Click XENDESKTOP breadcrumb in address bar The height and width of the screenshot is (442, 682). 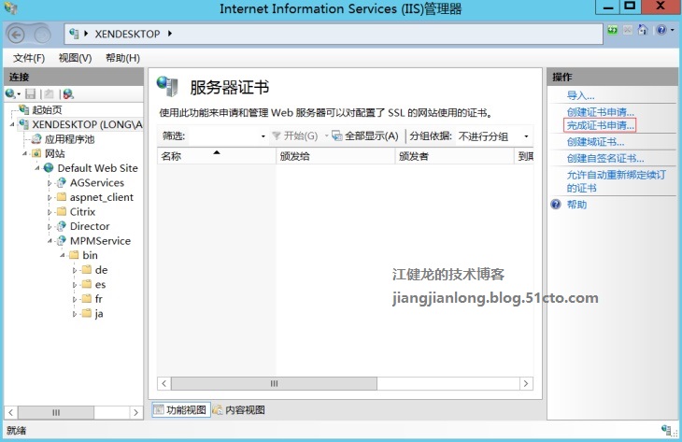pyautogui.click(x=127, y=34)
